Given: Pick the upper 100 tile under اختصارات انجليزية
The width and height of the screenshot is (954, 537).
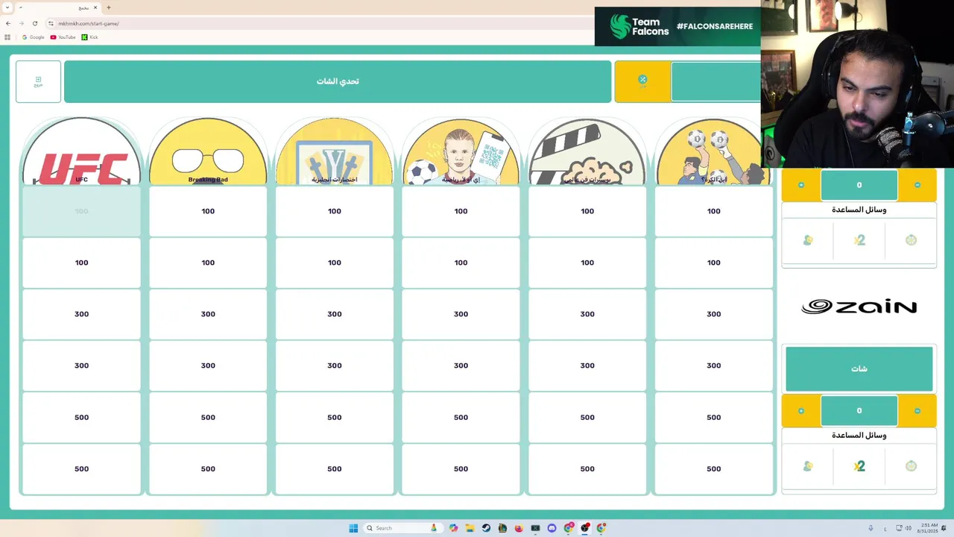Looking at the screenshot, I should click(335, 211).
